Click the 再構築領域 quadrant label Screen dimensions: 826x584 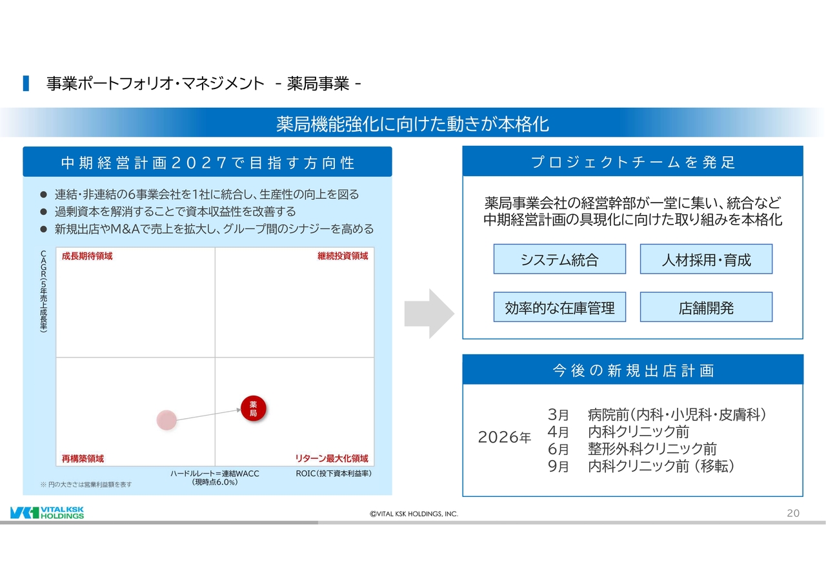pos(83,459)
